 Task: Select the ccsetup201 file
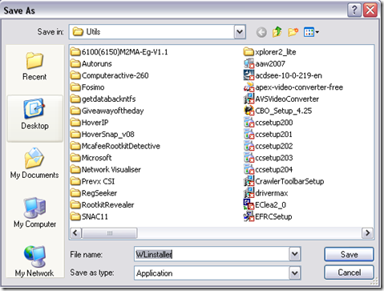pyautogui.click(x=269, y=134)
